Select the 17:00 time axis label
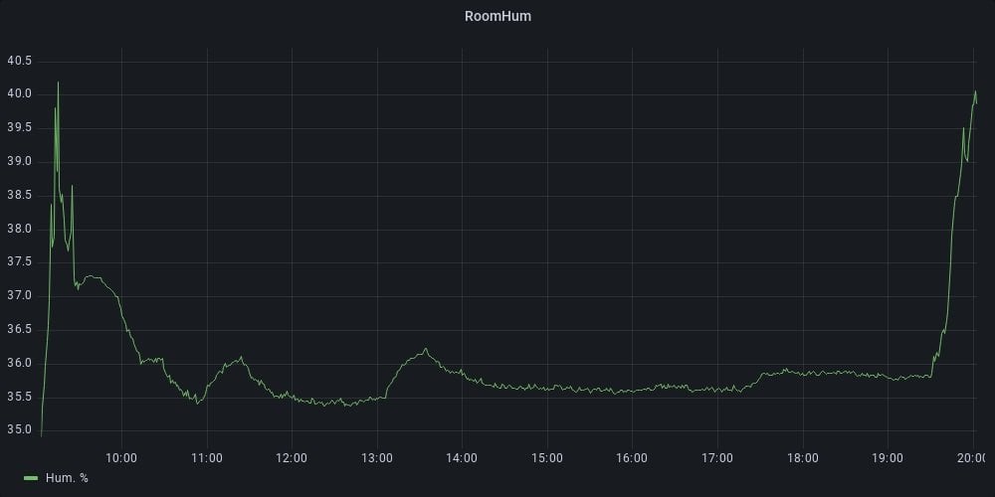 [x=717, y=457]
